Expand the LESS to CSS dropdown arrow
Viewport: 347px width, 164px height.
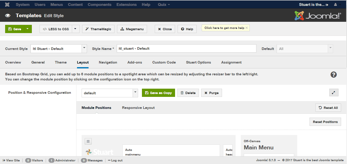75,29
